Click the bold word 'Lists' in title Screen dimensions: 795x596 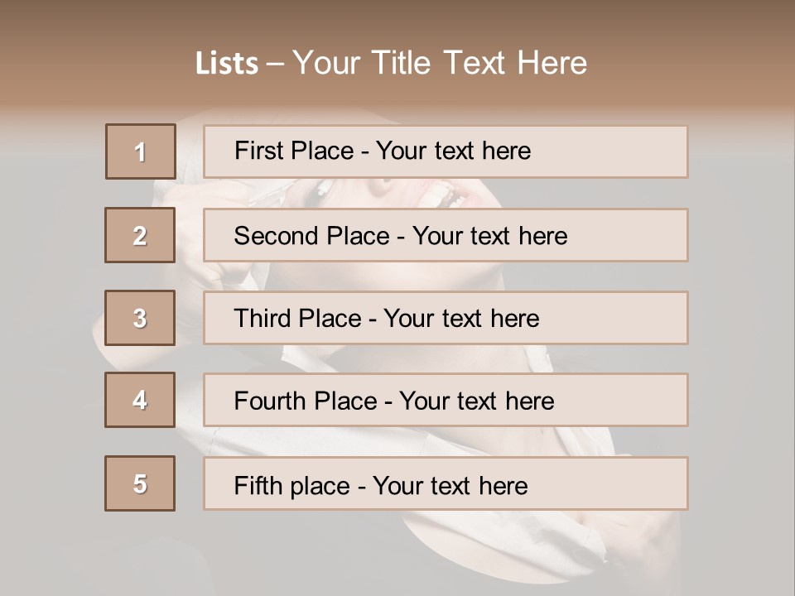pos(227,64)
